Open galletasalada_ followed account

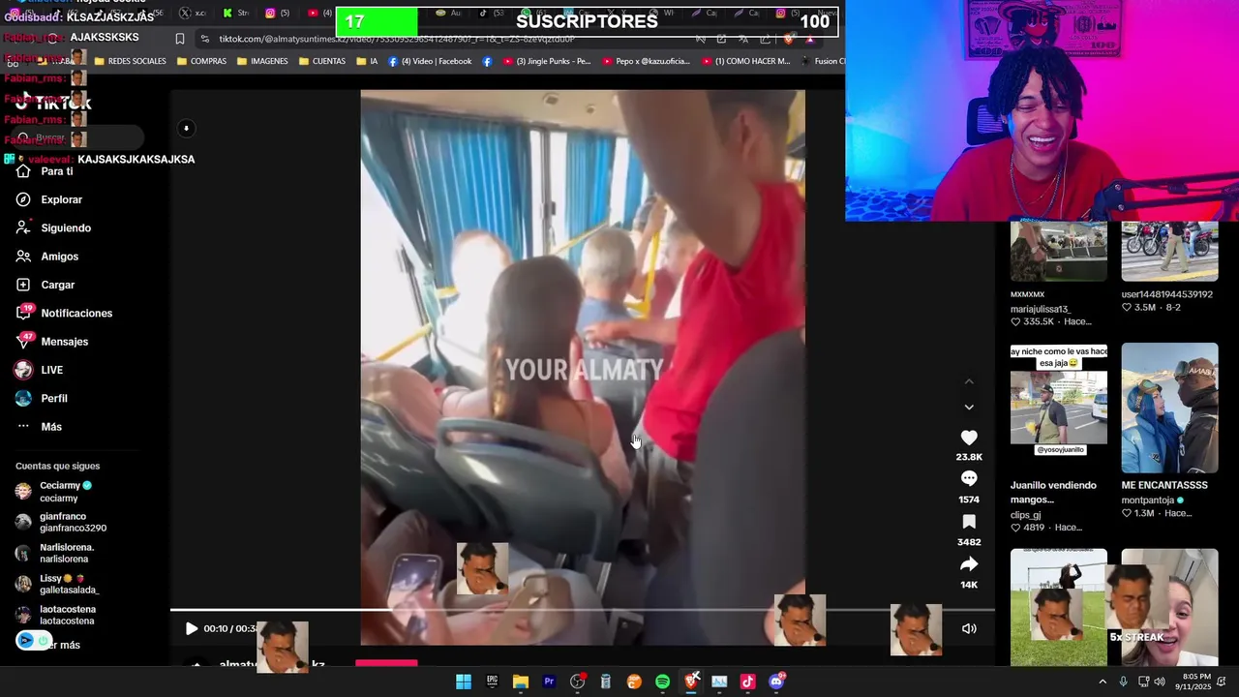tap(58, 584)
